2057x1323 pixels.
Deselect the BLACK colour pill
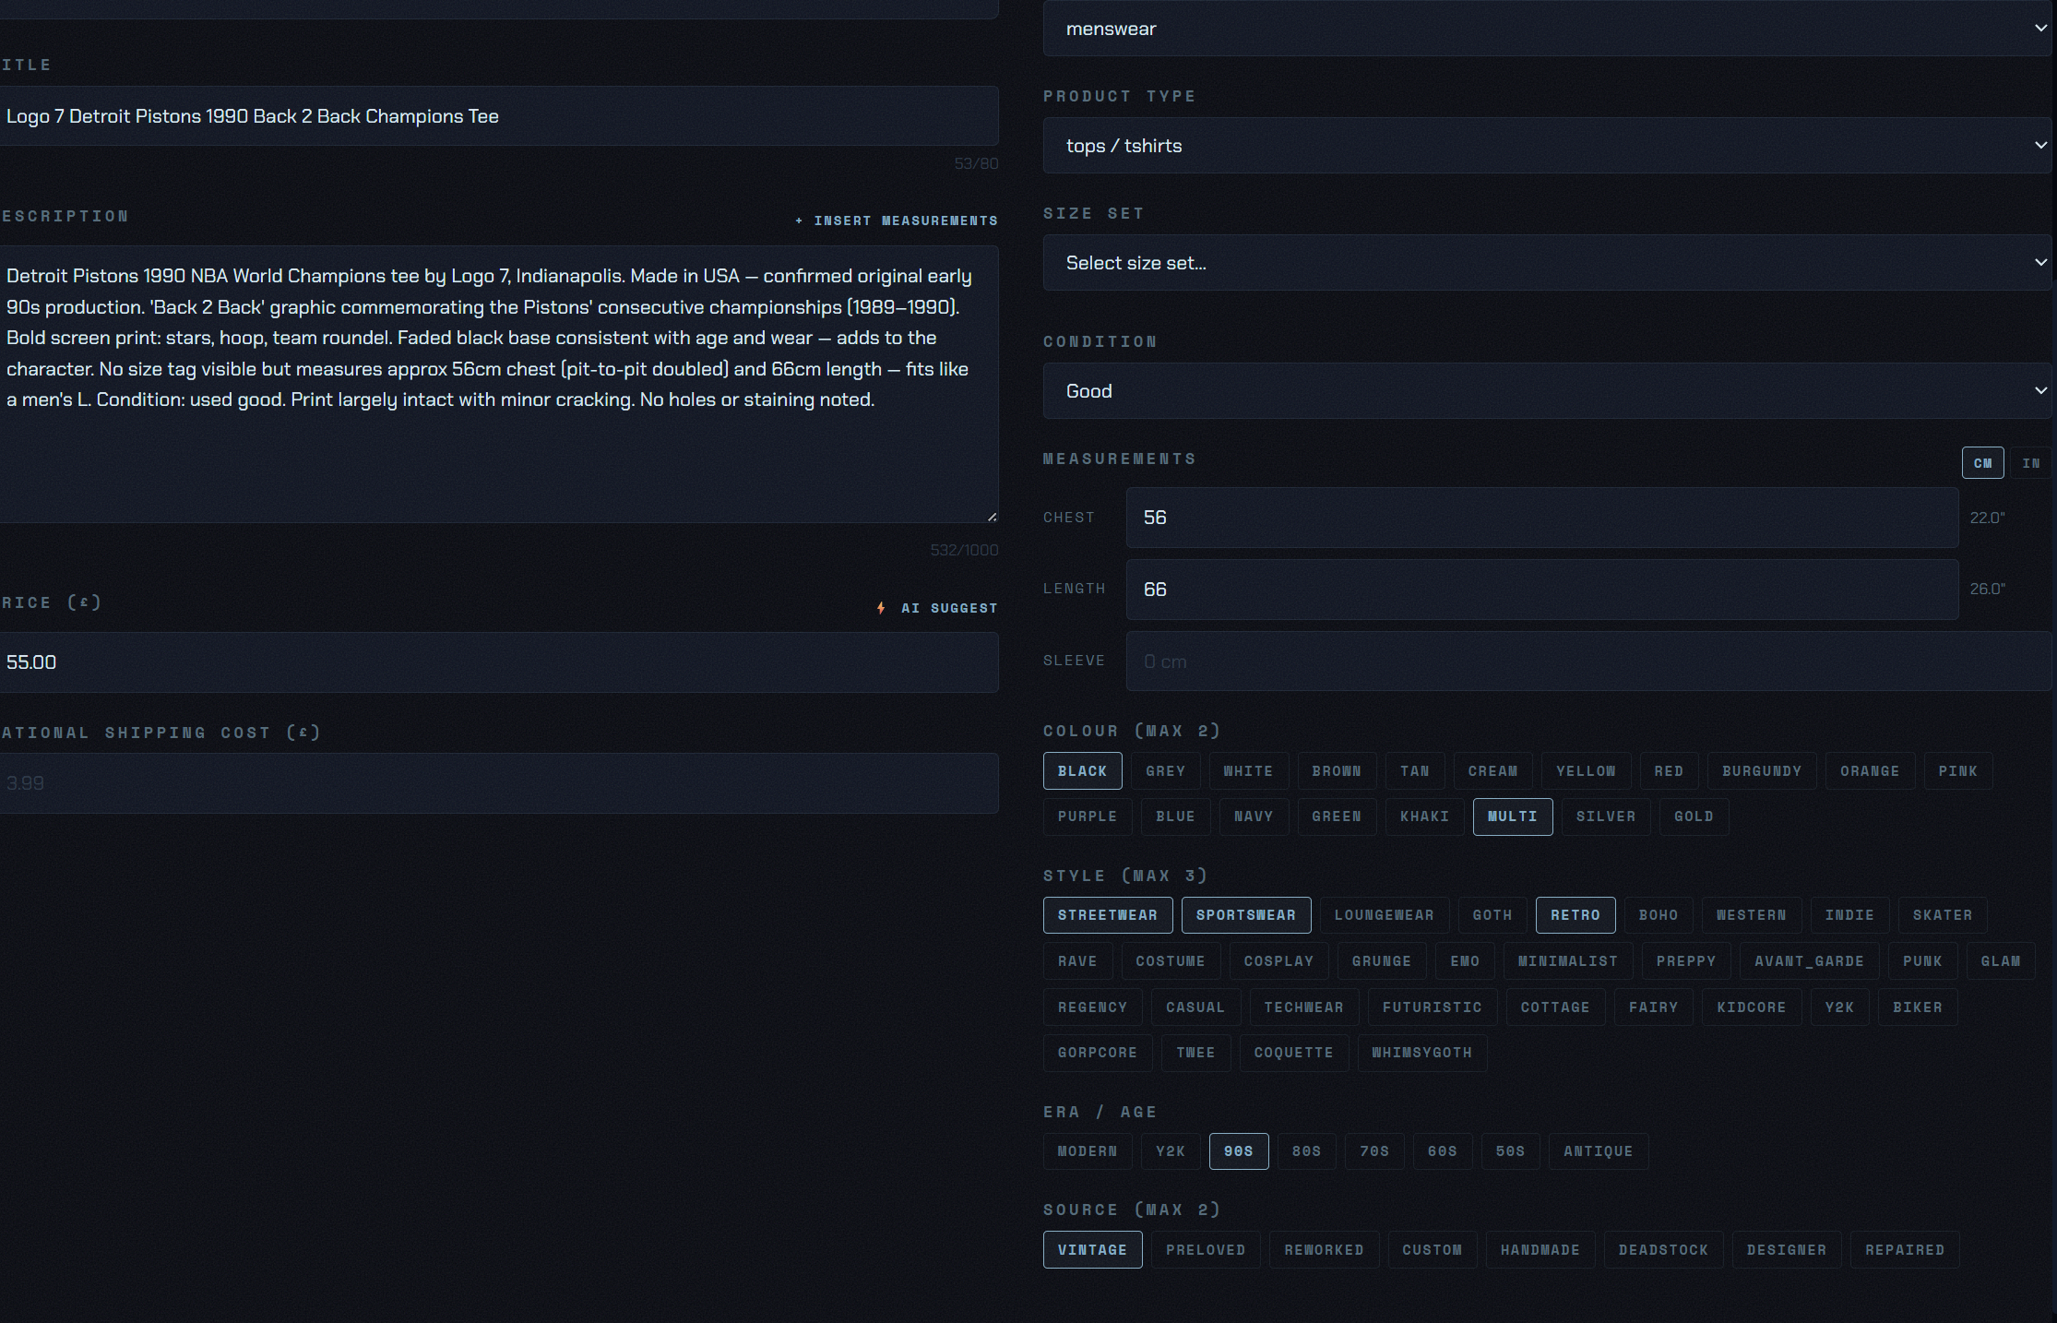pyautogui.click(x=1082, y=770)
